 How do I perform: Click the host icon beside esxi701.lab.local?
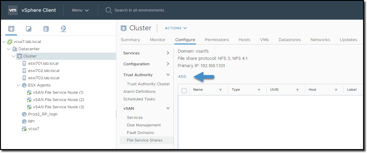pyautogui.click(x=24, y=63)
